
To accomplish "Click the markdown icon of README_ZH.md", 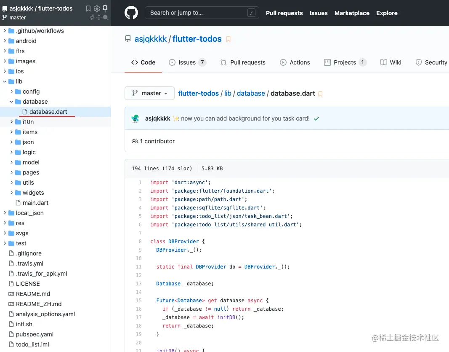I will click(x=11, y=304).
